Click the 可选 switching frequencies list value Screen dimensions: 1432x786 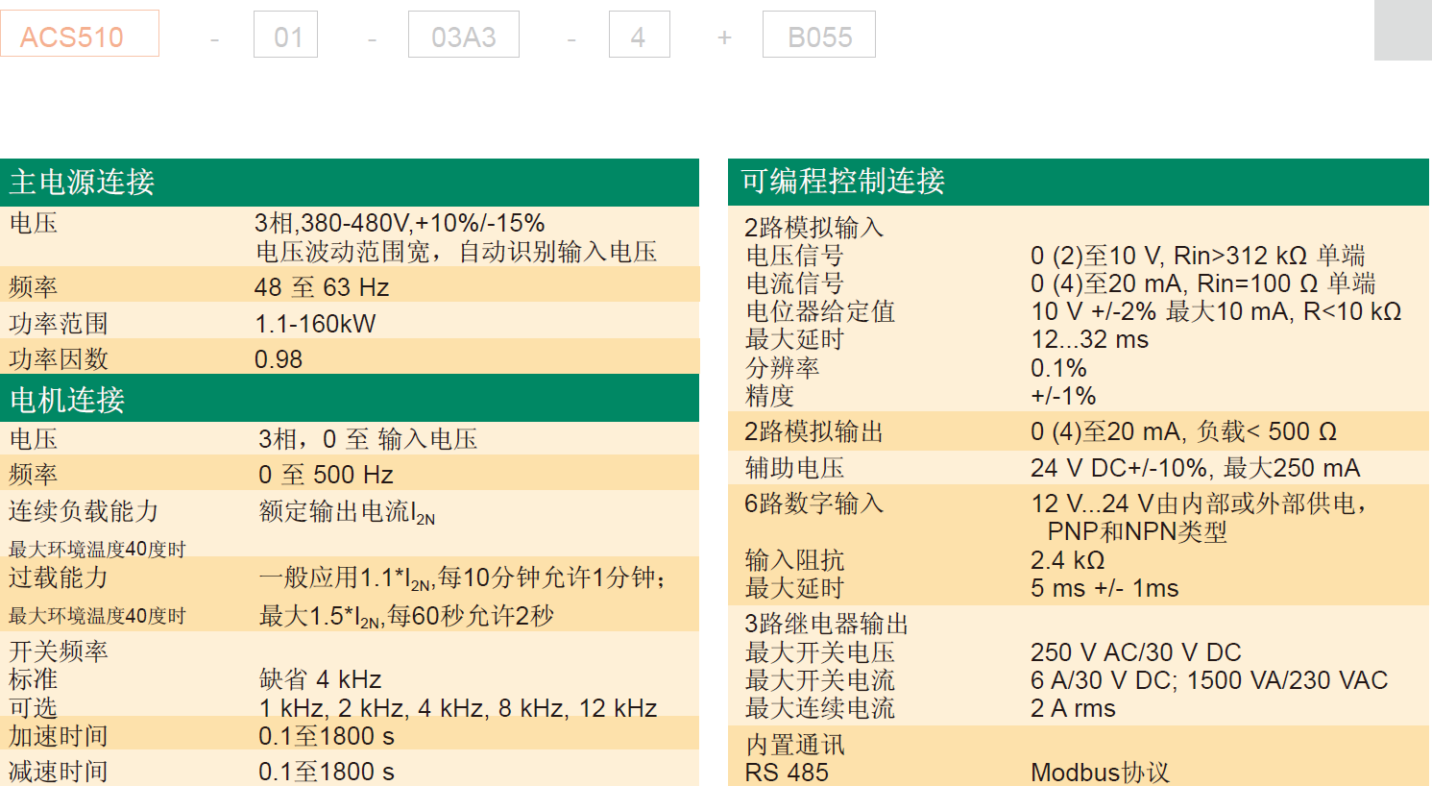click(458, 708)
